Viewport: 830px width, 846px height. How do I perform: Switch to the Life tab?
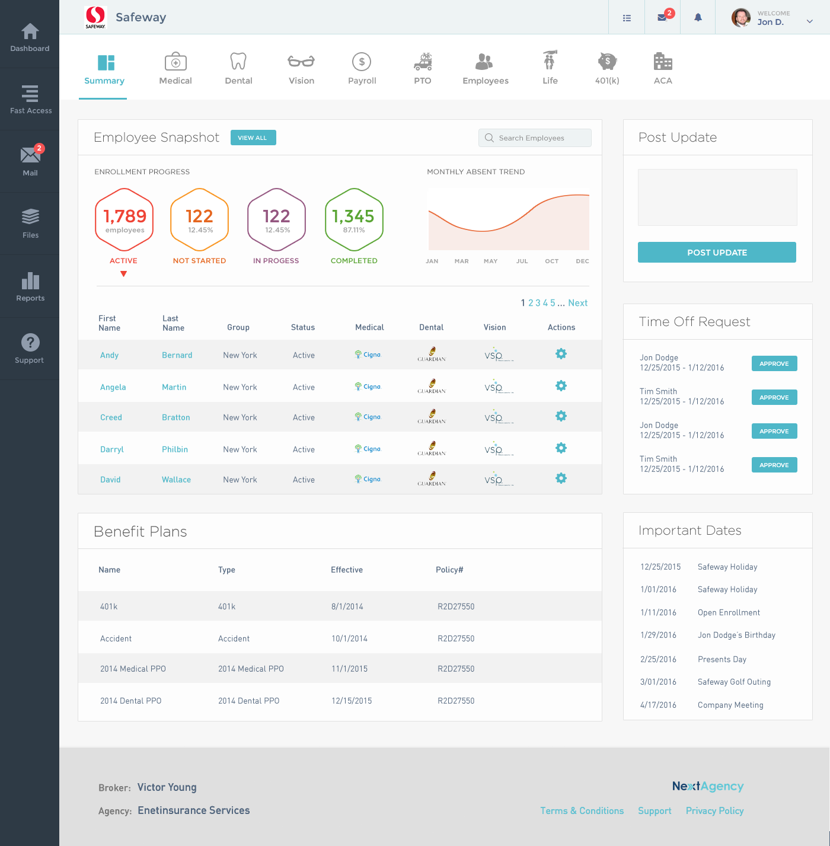[x=550, y=68]
